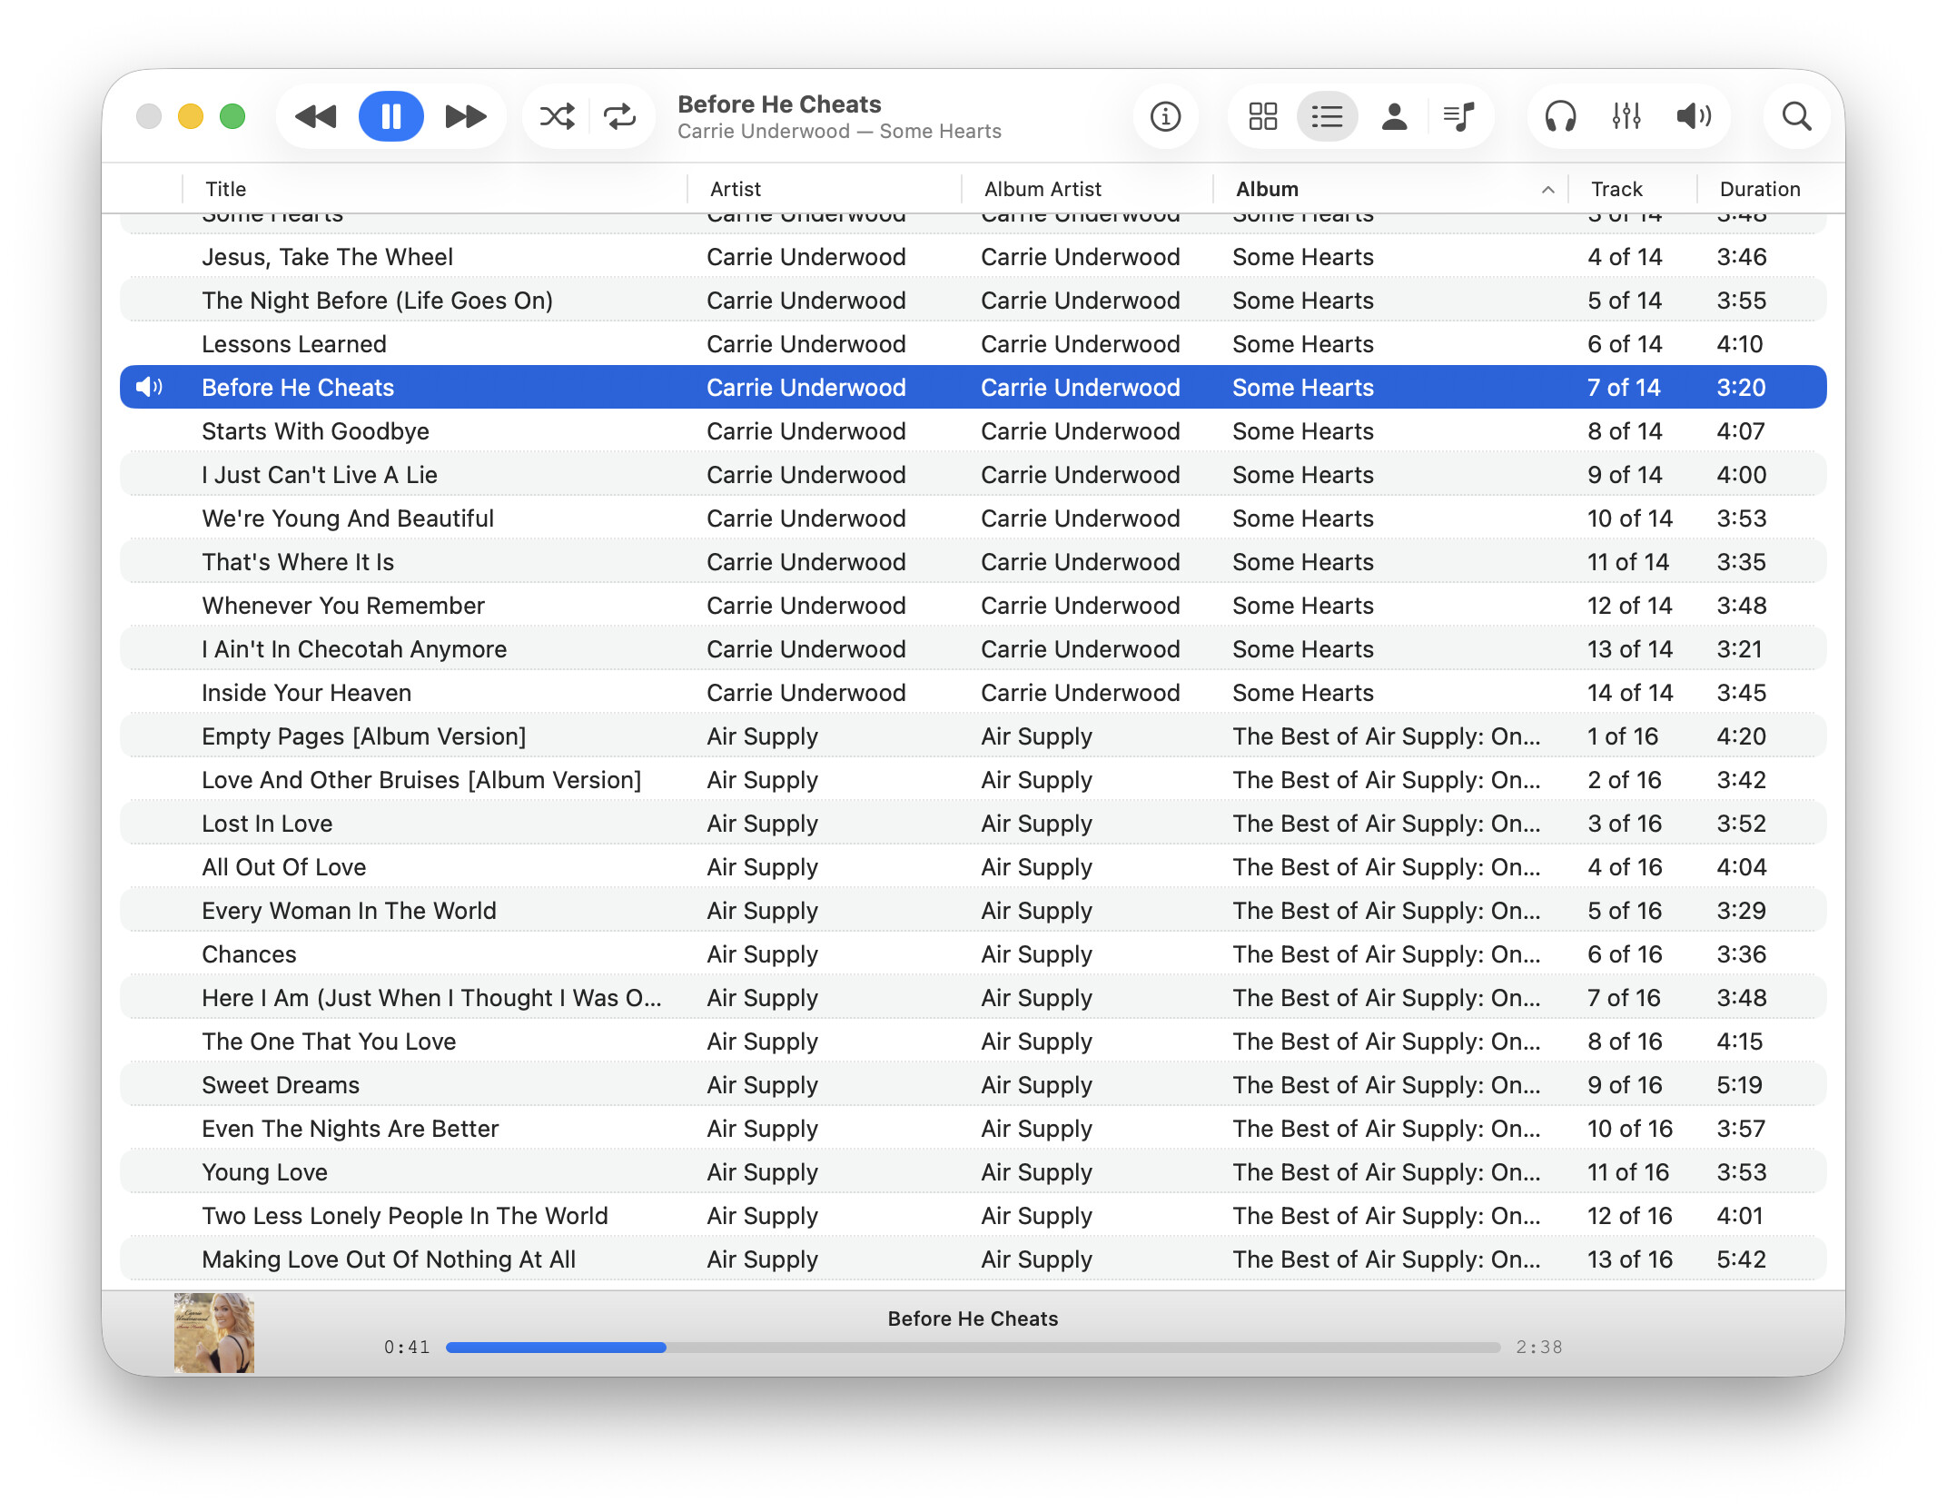Screen dimensions: 1947x1511
Task: Open the volume control
Action: coord(1693,116)
